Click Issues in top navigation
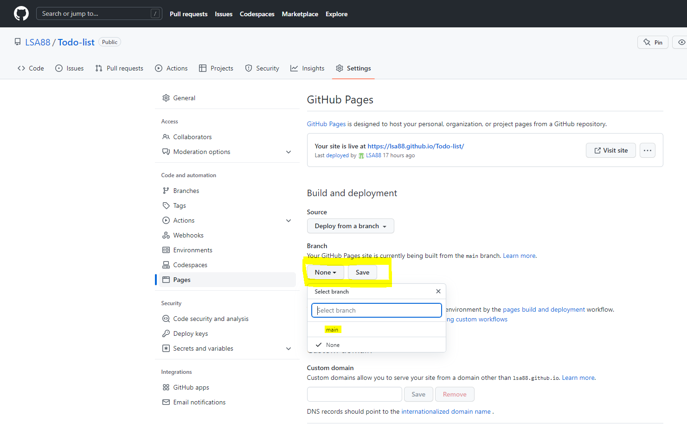The width and height of the screenshot is (687, 429). point(224,14)
